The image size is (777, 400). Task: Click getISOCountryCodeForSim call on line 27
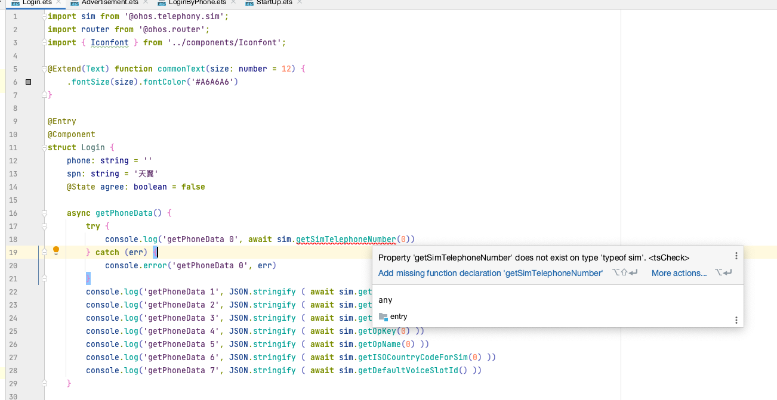(413, 357)
